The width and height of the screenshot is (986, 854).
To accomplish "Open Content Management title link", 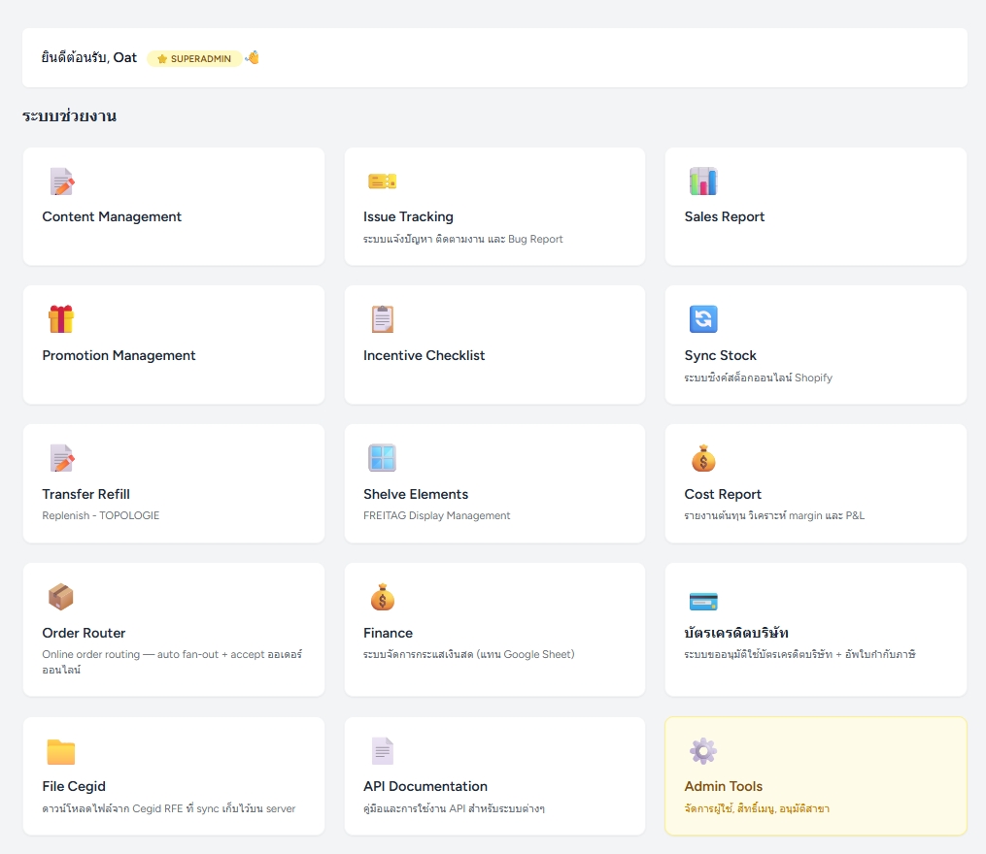I will (112, 216).
